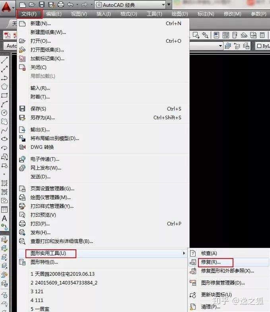Image resolution: width=270 pixels, height=312 pixels.
Task: Select 修复(R)... in the submenu
Action: 229,262
